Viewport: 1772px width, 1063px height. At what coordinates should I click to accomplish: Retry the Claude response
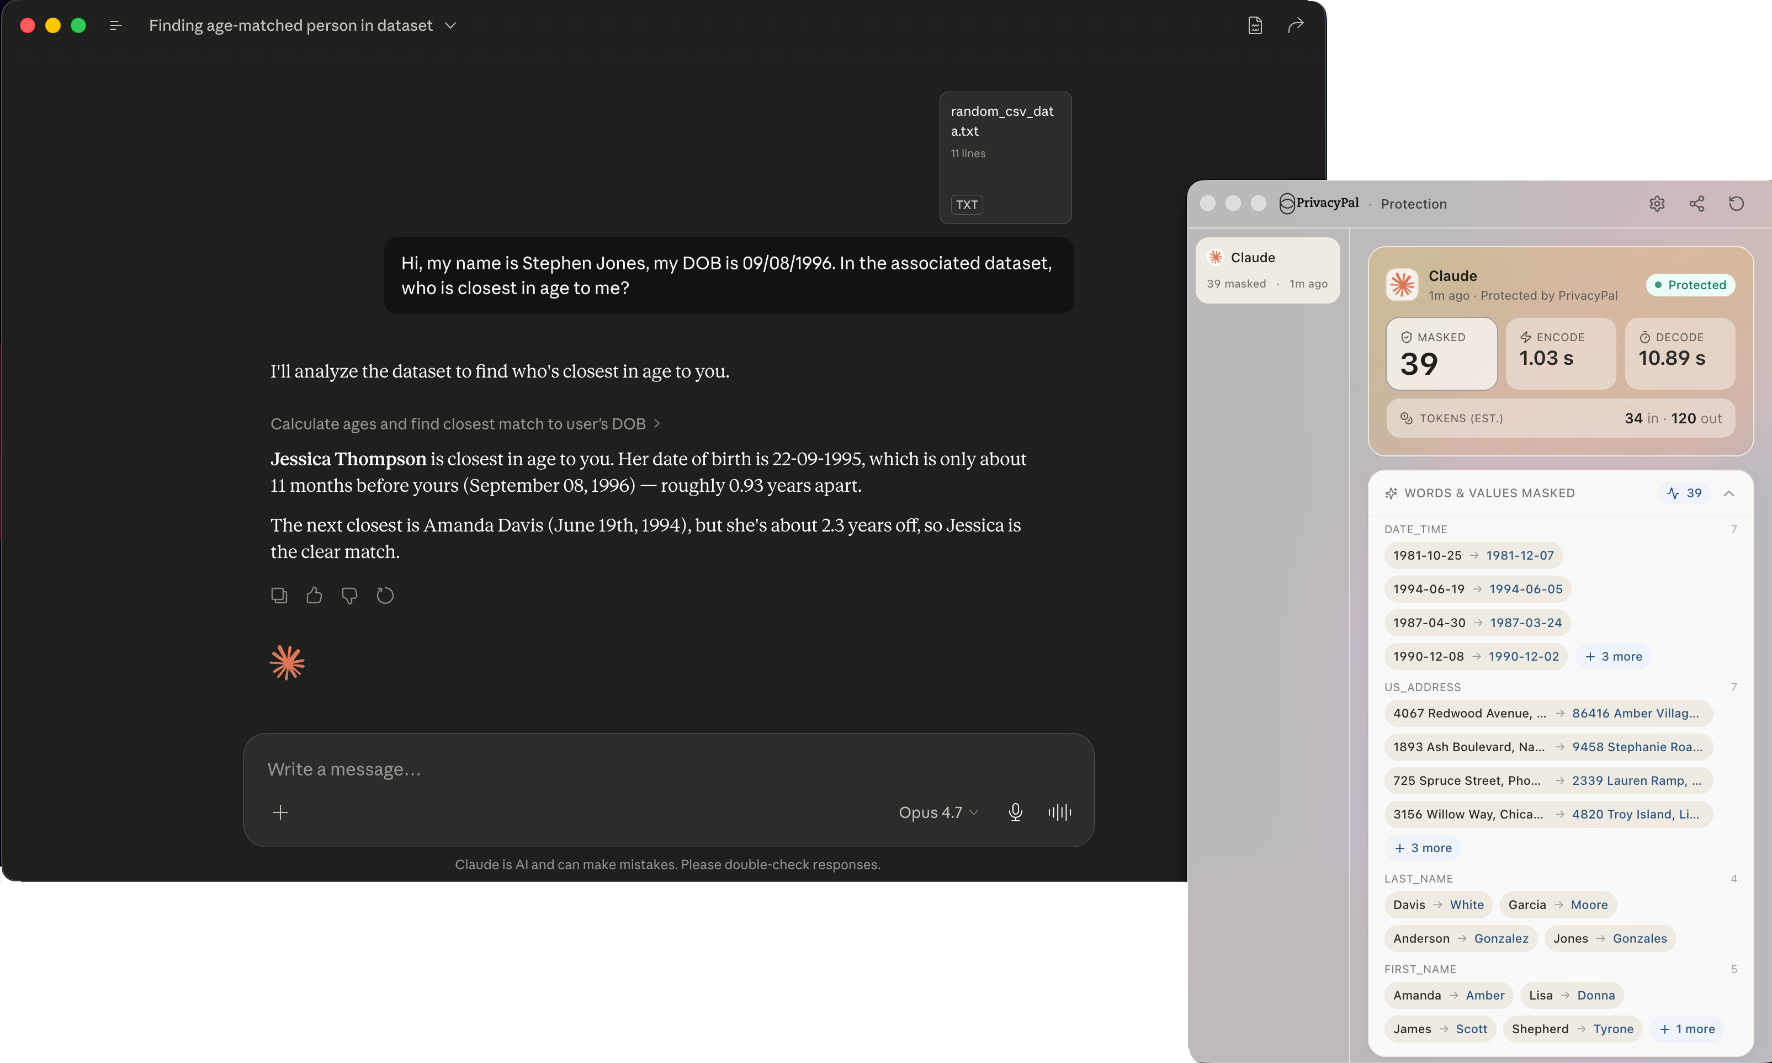click(385, 596)
